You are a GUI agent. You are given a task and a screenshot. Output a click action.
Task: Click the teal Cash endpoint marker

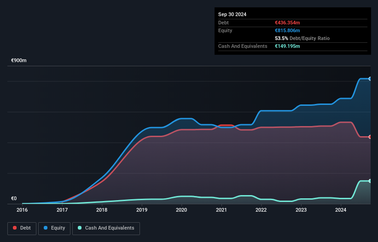pyautogui.click(x=370, y=181)
